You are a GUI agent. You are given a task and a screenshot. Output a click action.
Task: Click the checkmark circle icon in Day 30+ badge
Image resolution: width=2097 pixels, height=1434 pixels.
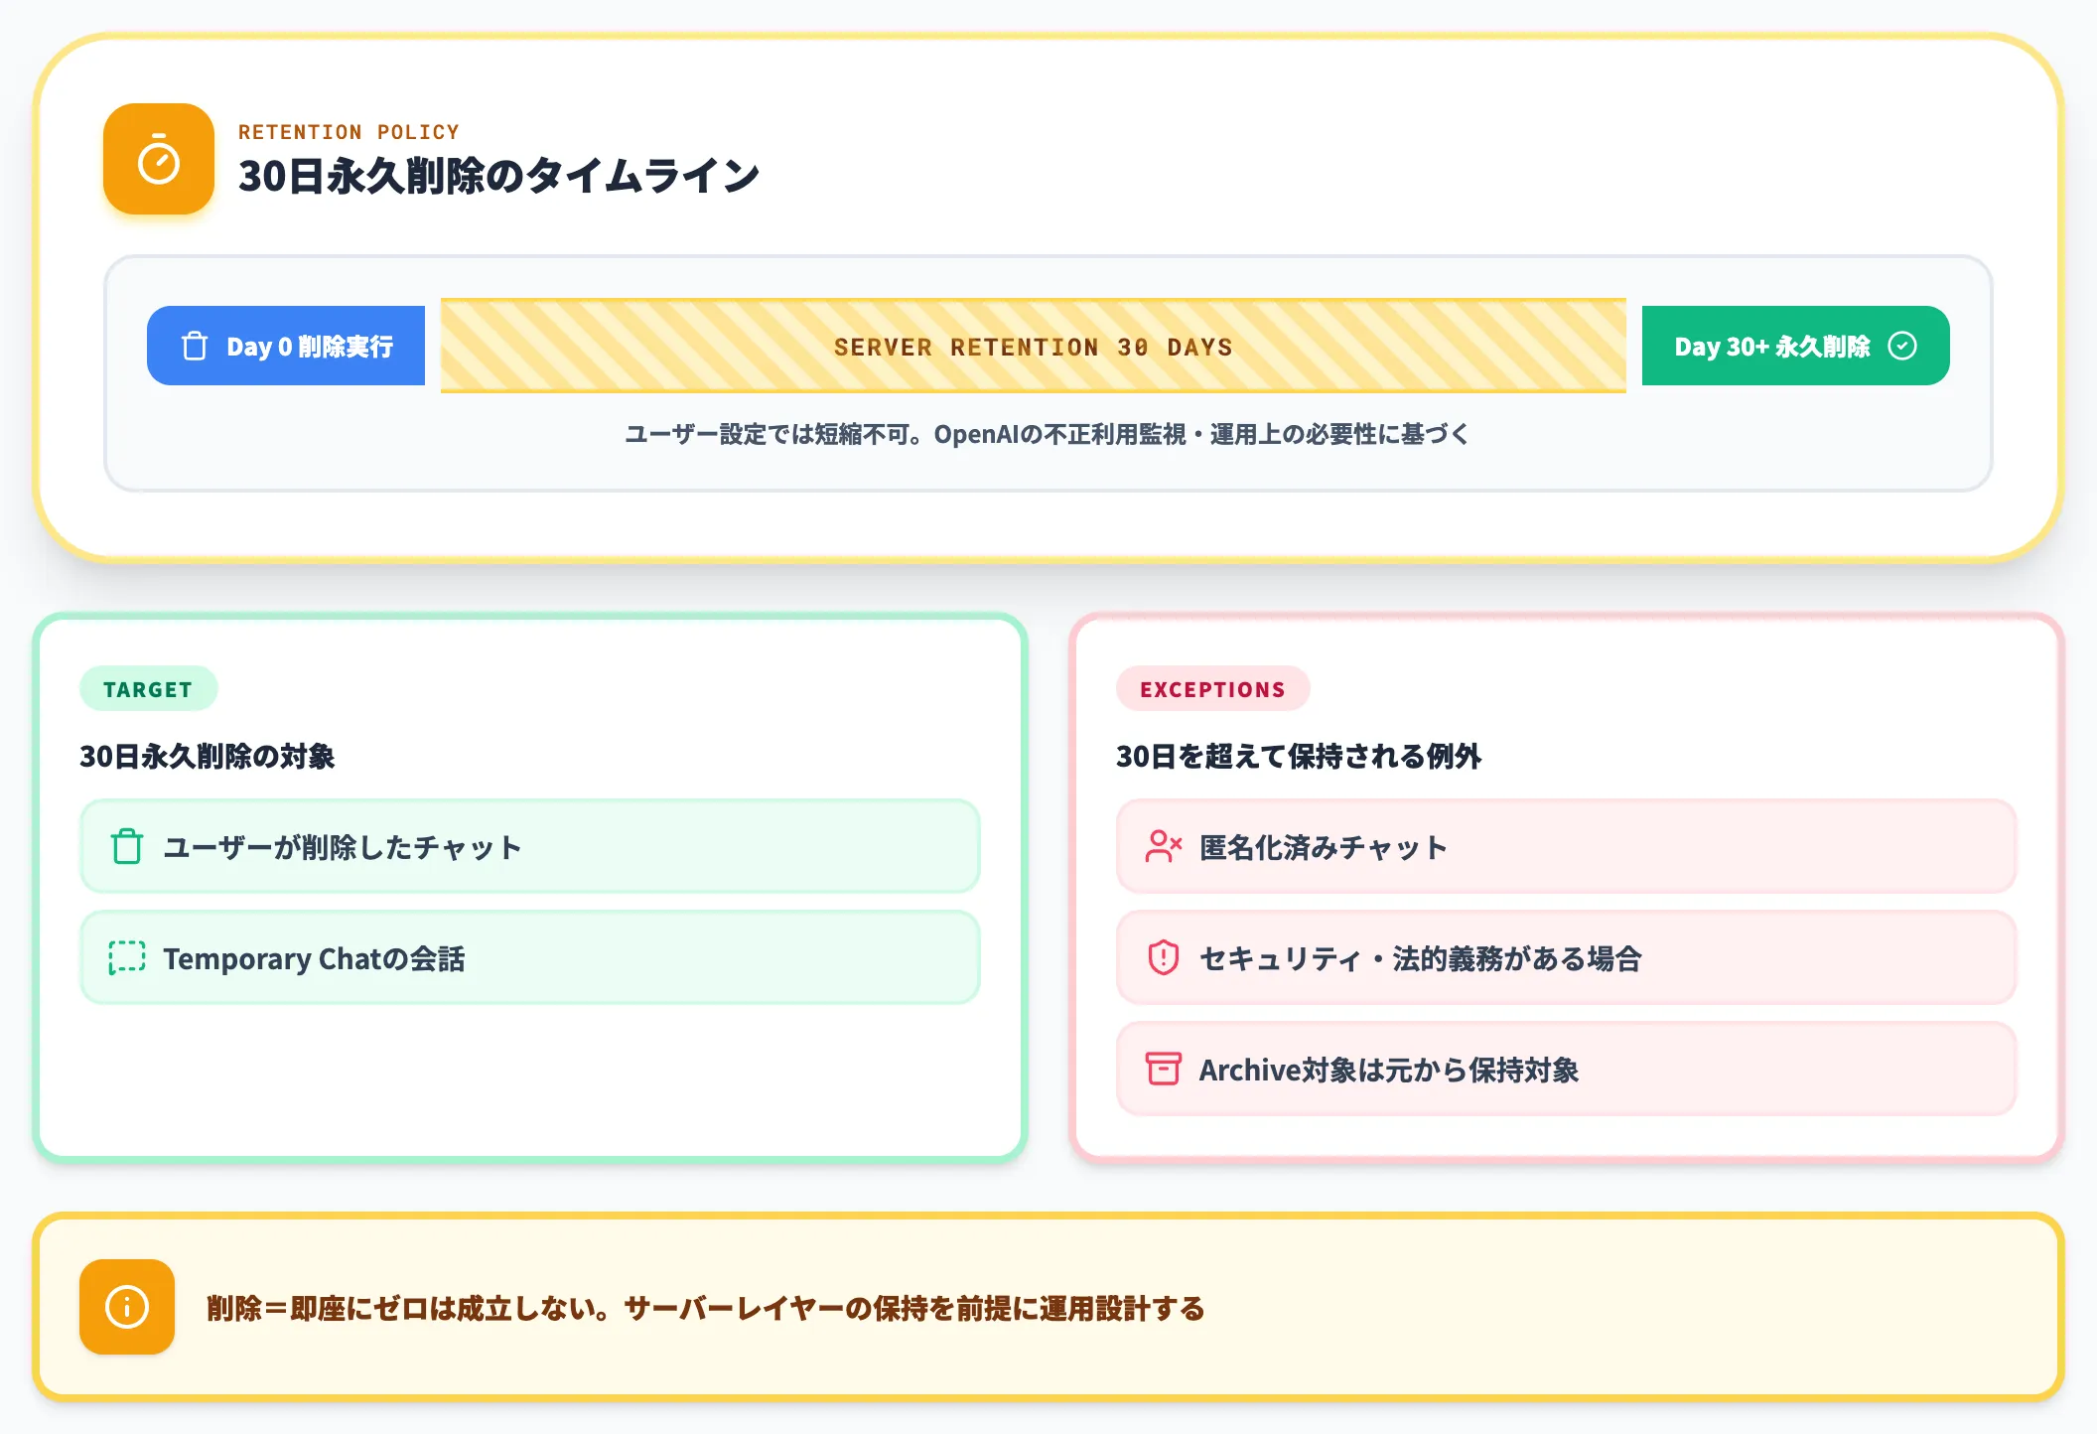1902,346
